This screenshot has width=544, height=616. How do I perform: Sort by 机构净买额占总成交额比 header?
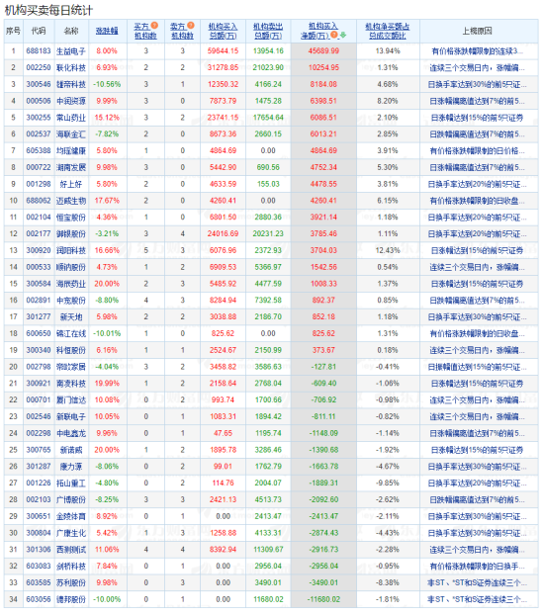388,31
